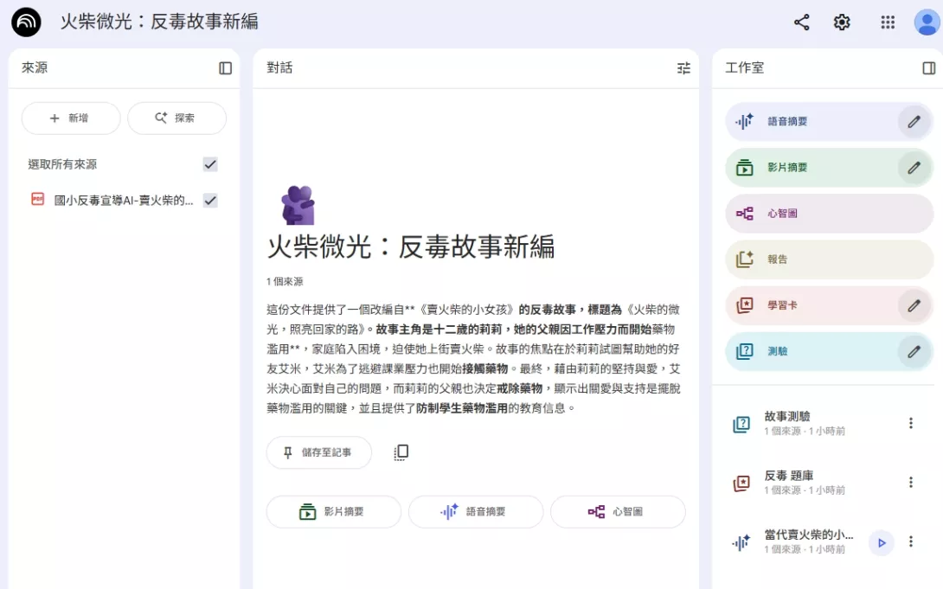Collapse the 工作室 studio panel
943x589 pixels.
(928, 68)
